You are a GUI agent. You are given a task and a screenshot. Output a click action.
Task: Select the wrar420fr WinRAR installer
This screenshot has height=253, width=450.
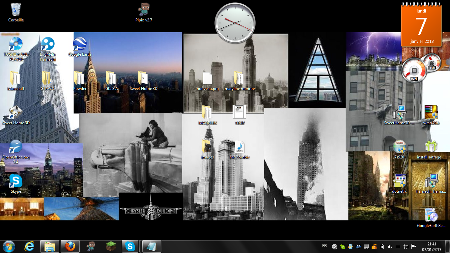pos(431,115)
